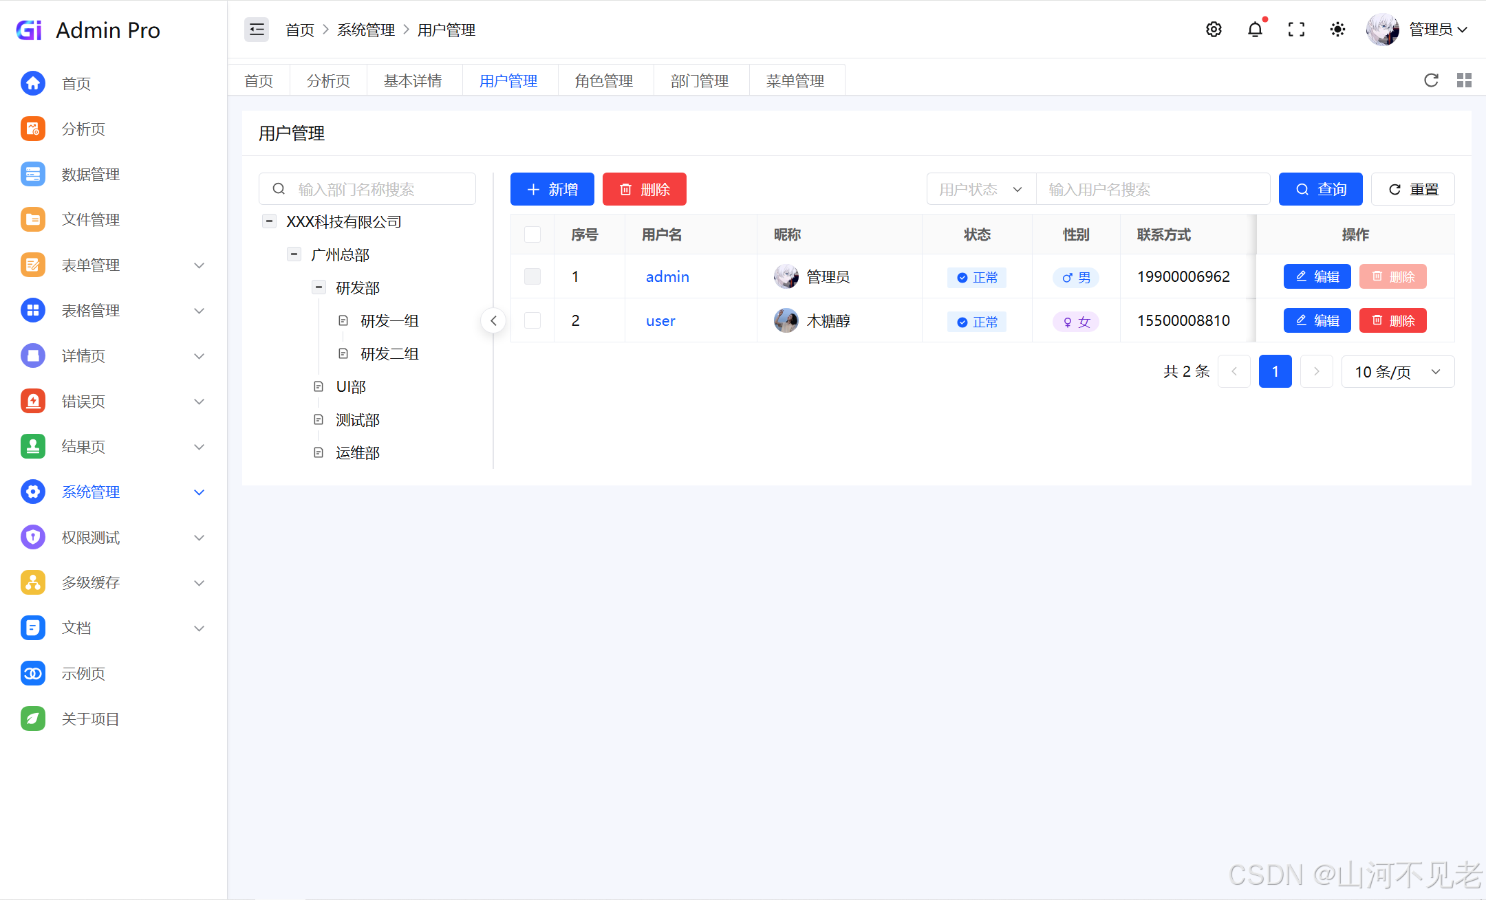Click the tab bar refresh icon
1486x900 pixels.
pos(1431,80)
